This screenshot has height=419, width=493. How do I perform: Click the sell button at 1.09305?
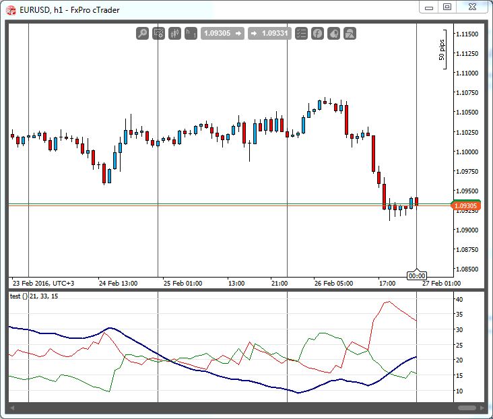pyautogui.click(x=223, y=33)
